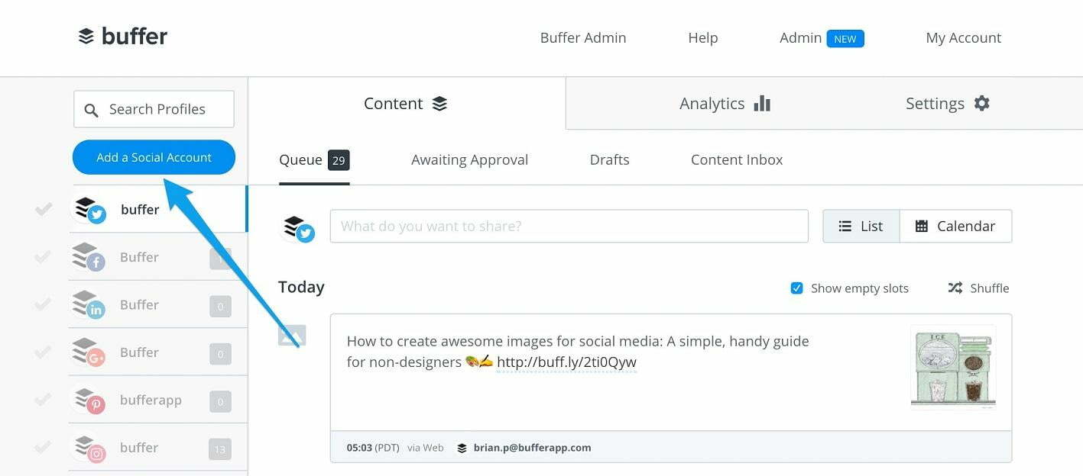The height and width of the screenshot is (476, 1083).
Task: Toggle the checkmark beside the Facebook profile
Action: tap(43, 256)
